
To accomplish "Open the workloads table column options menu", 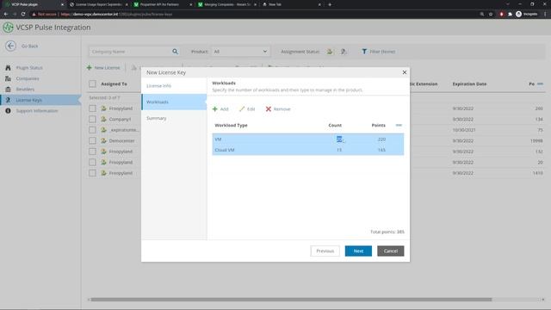I will click(x=399, y=125).
